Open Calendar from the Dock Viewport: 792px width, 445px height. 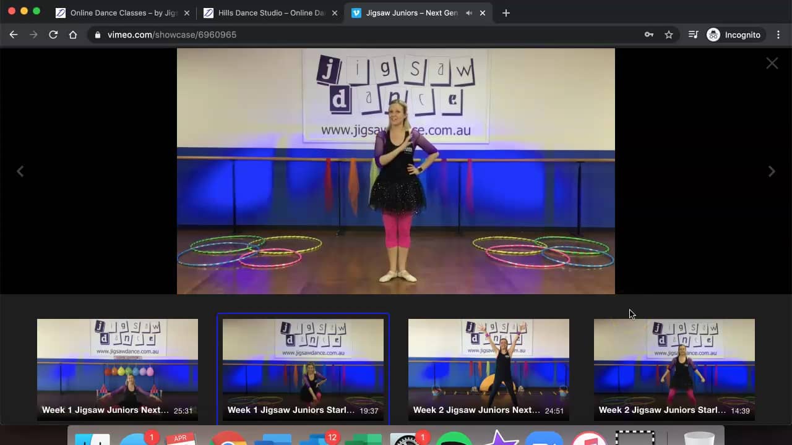[181, 438]
